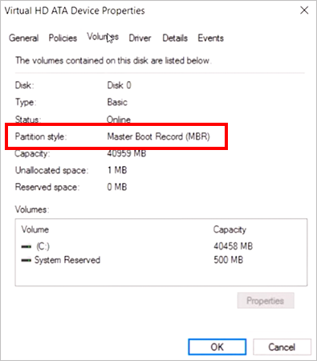This screenshot has height=361, width=317.
Task: Click the 40458 MB capacity value
Action: (233, 246)
